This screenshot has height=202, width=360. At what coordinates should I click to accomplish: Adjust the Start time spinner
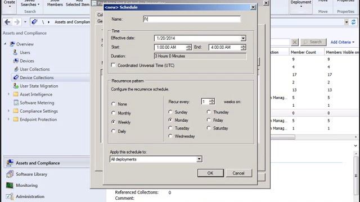coord(189,47)
